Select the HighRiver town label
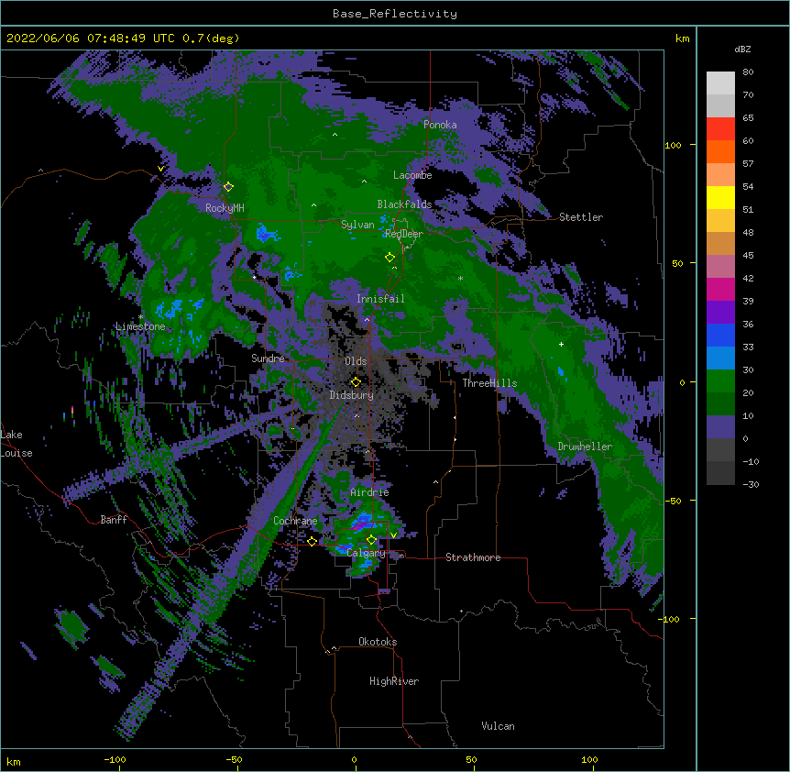Screen dimensions: 790x772 point(394,681)
